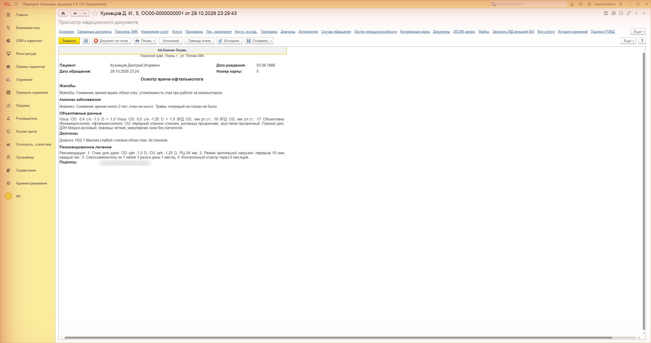Open Листки нетрудоспособности link
The width and height of the screenshot is (651, 343).
pyautogui.click(x=375, y=32)
